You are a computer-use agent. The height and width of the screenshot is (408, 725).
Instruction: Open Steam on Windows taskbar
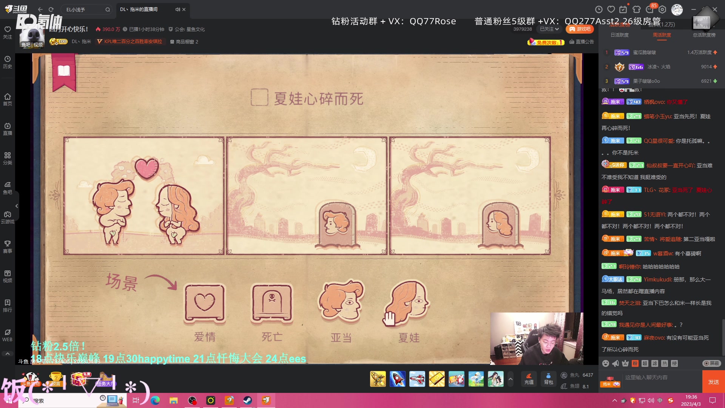tap(248, 400)
